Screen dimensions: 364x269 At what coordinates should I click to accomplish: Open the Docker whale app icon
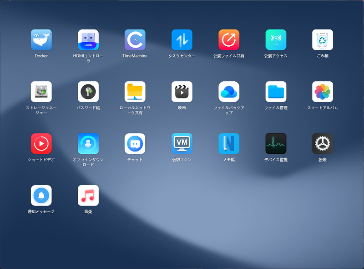pyautogui.click(x=41, y=39)
